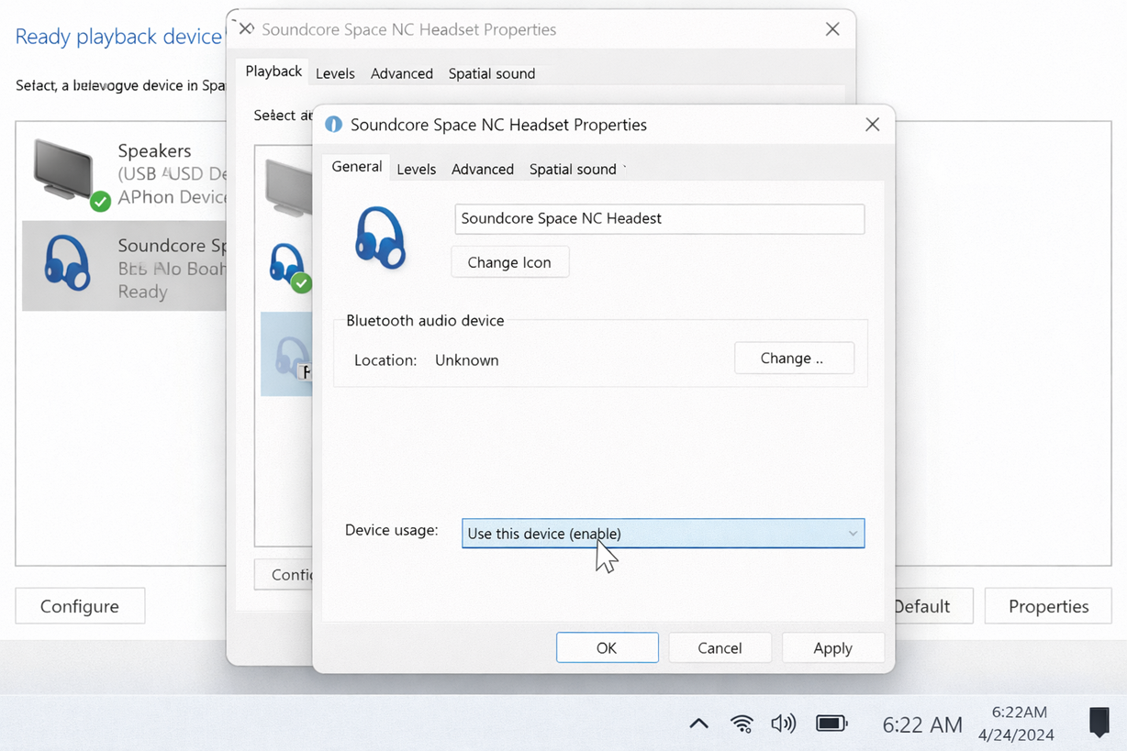The width and height of the screenshot is (1127, 751).
Task: Click the headphones icon with green check, middle window
Action: tap(288, 266)
